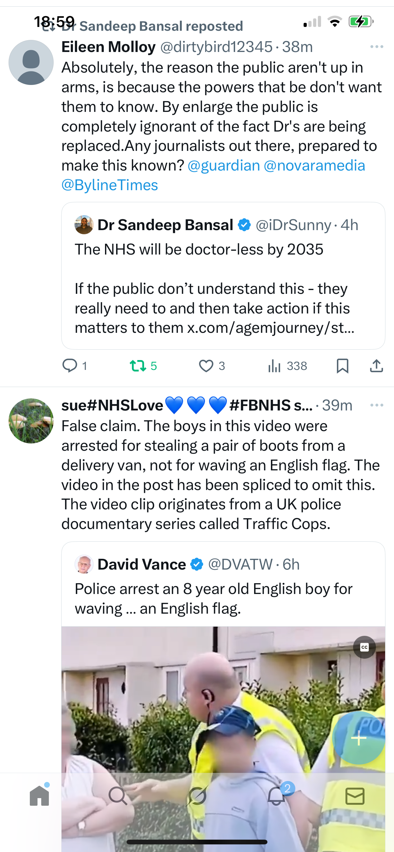Open share icon on Eileen Molloy's post

click(377, 366)
